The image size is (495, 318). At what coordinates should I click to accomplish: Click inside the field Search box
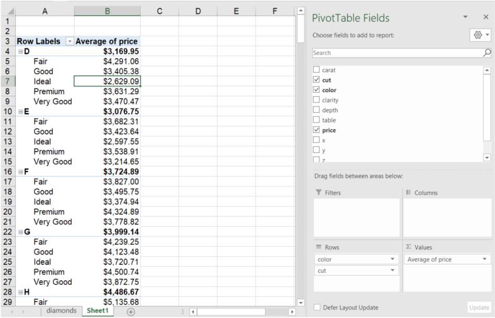pyautogui.click(x=393, y=52)
